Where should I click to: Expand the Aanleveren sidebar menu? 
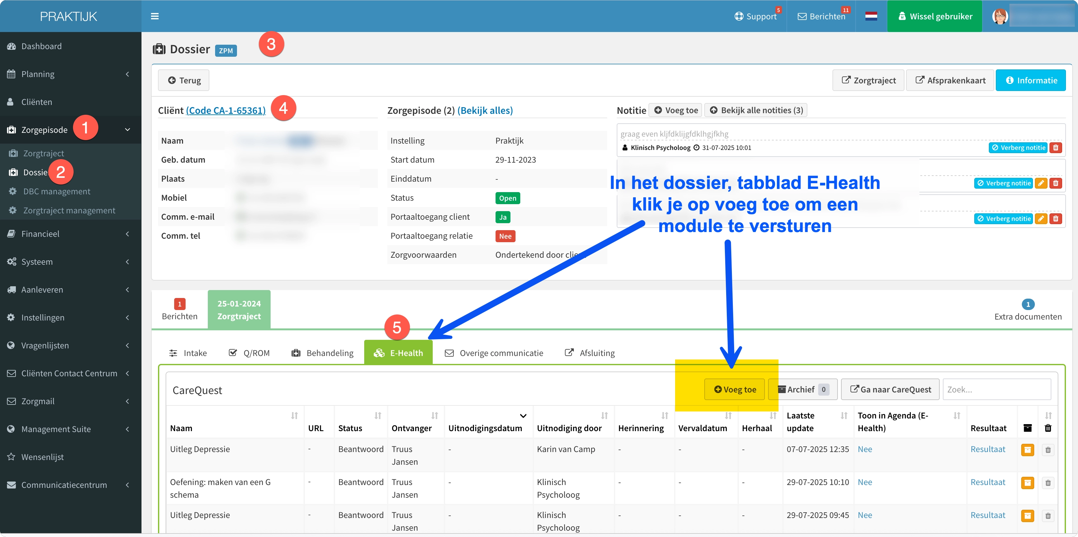click(71, 289)
